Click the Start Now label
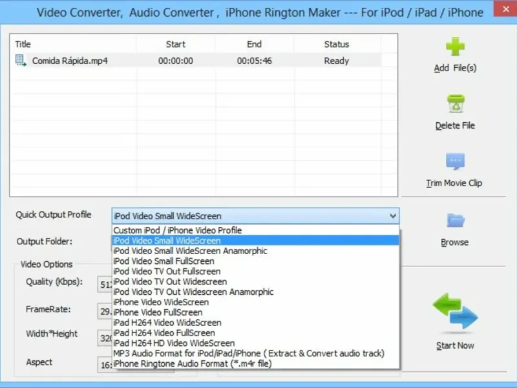 tap(455, 345)
